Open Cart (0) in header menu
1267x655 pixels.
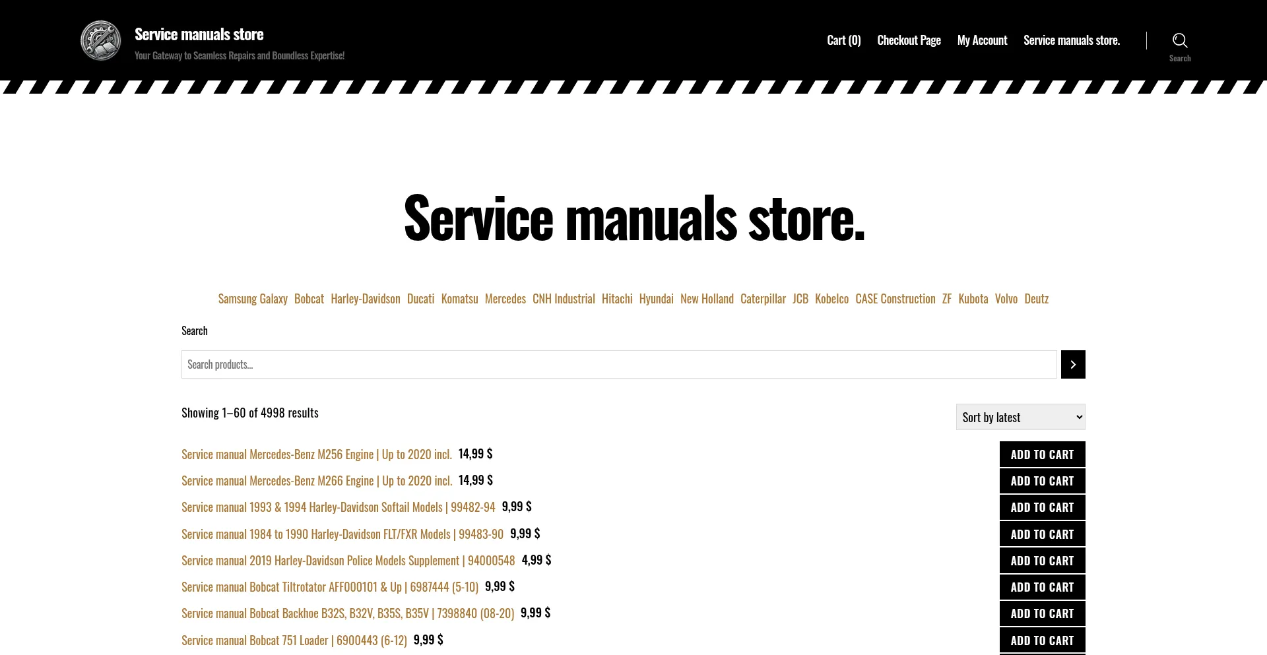coord(844,40)
